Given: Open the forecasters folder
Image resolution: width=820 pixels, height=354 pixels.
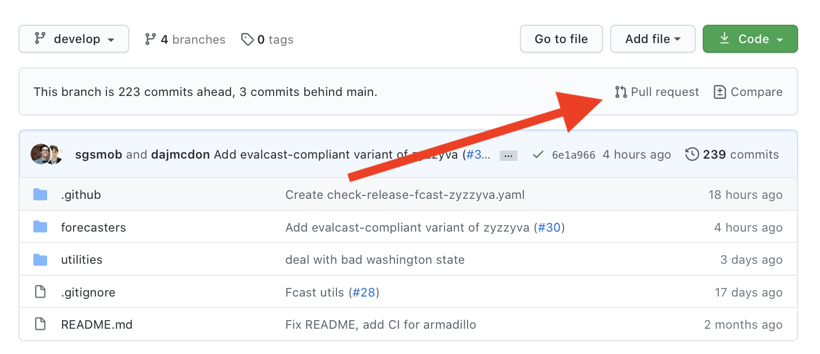Looking at the screenshot, I should [93, 228].
